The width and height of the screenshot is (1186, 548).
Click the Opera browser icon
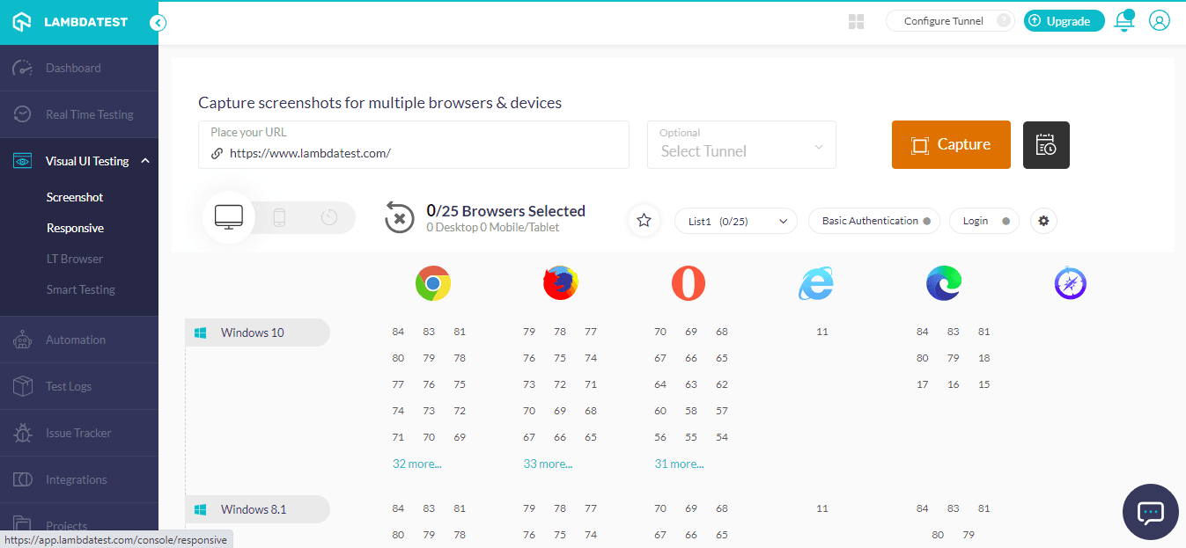[688, 283]
